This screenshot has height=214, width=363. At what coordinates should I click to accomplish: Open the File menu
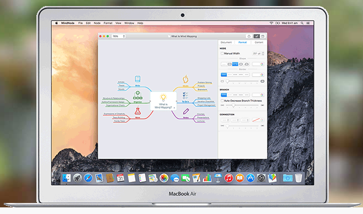(81, 23)
